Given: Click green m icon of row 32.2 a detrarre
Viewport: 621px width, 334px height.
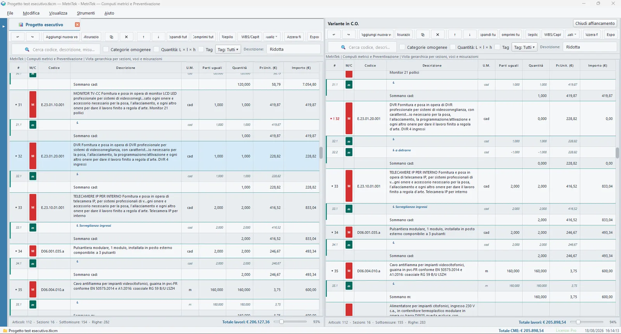Looking at the screenshot, I should pyautogui.click(x=349, y=152).
